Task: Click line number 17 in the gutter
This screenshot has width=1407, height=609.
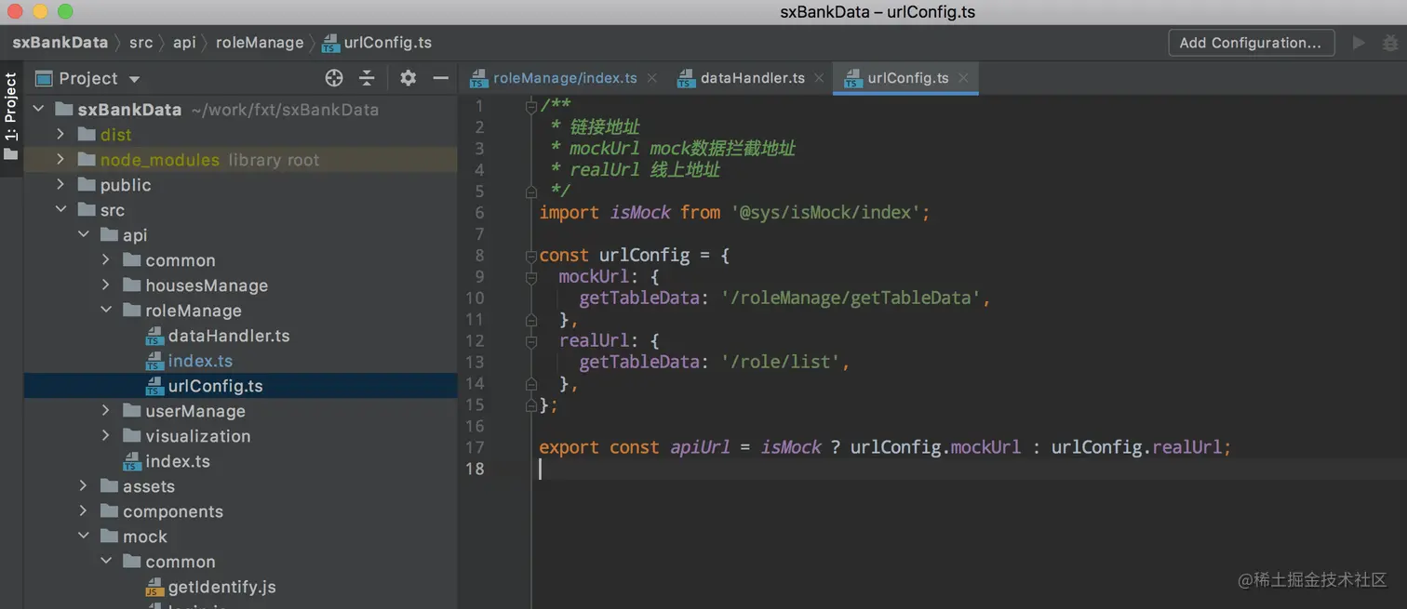Action: (x=475, y=447)
